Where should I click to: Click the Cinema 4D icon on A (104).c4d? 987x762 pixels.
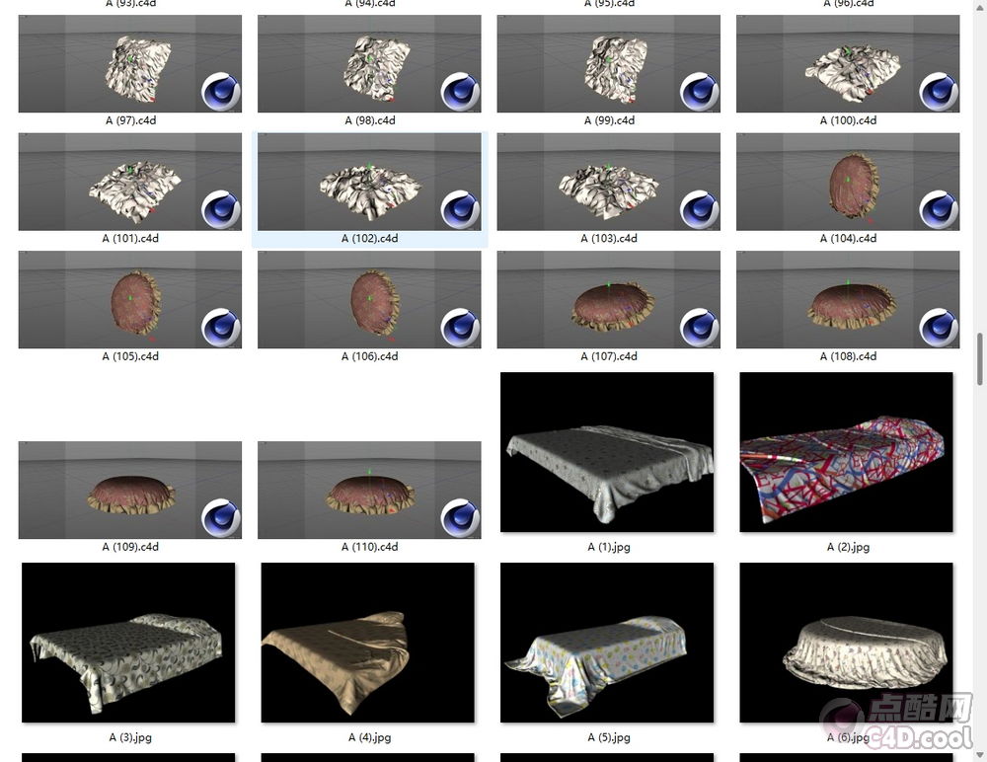[x=939, y=209]
